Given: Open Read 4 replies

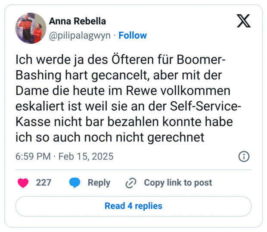Looking at the screenshot, I should (x=133, y=206).
